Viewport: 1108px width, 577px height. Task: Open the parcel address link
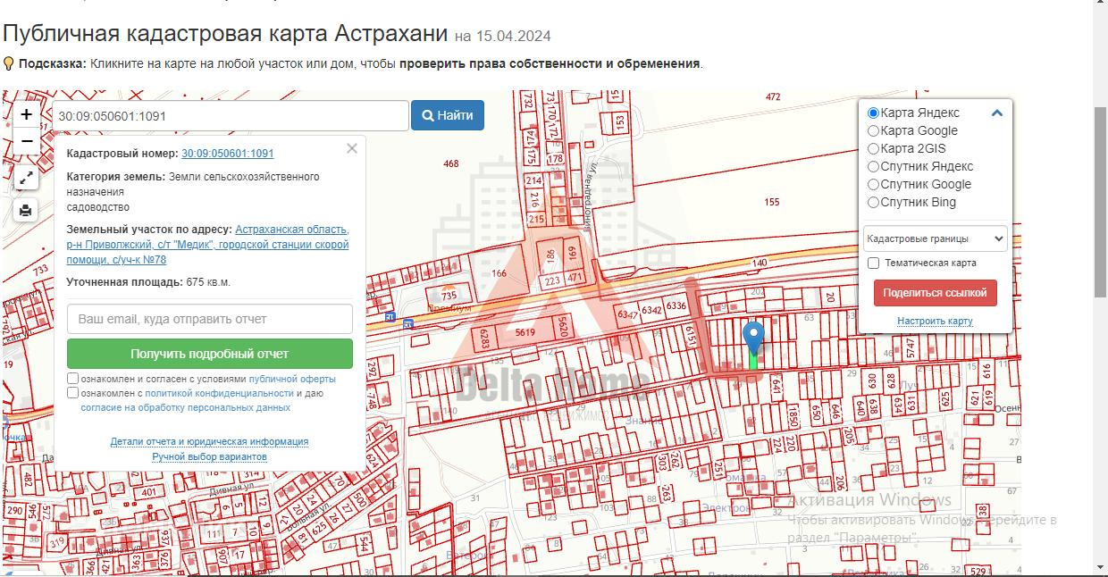[x=207, y=245]
